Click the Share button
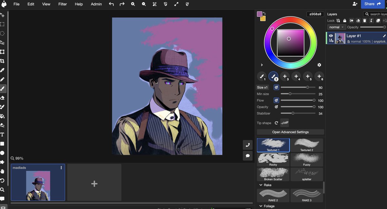 point(372,4)
